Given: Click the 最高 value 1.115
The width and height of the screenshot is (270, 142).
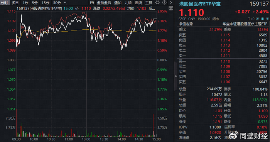Looking at the screenshot, I should pos(217,116).
